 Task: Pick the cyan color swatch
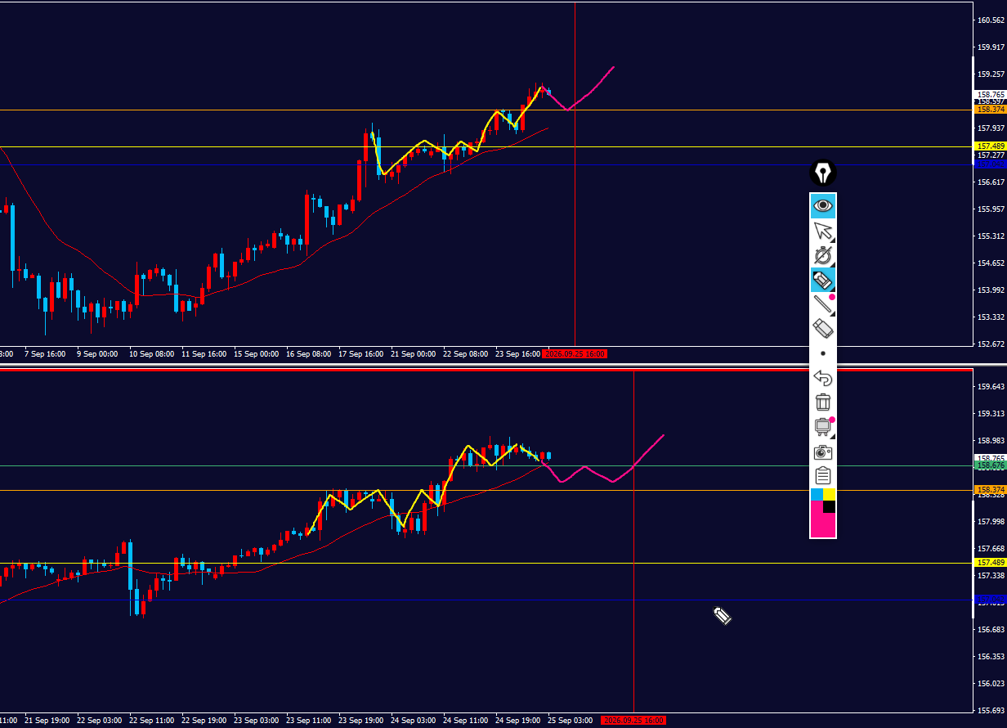pyautogui.click(x=817, y=494)
